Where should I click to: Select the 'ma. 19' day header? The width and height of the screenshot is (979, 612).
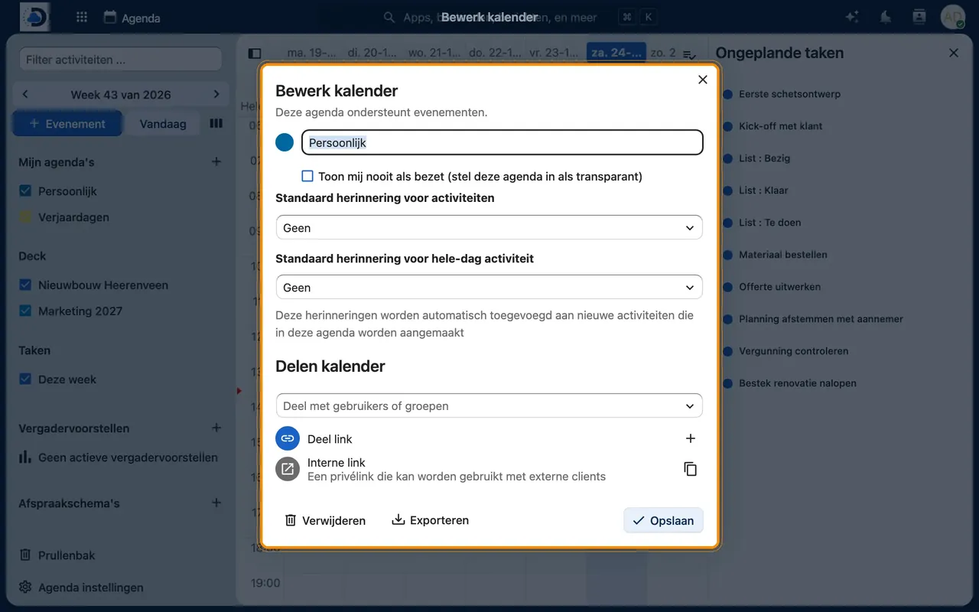click(311, 53)
